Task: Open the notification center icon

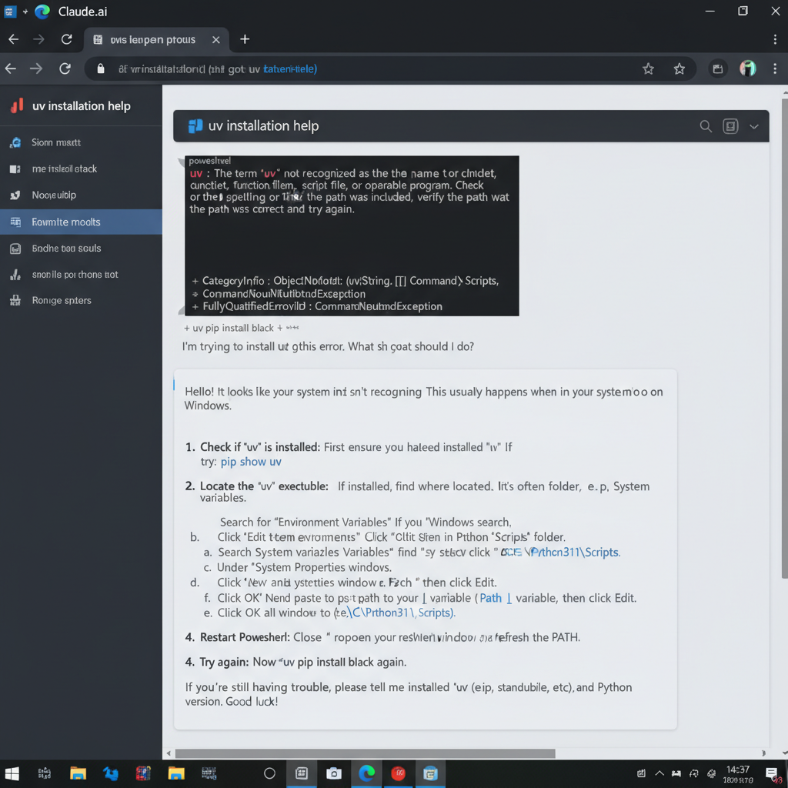Action: tap(771, 773)
